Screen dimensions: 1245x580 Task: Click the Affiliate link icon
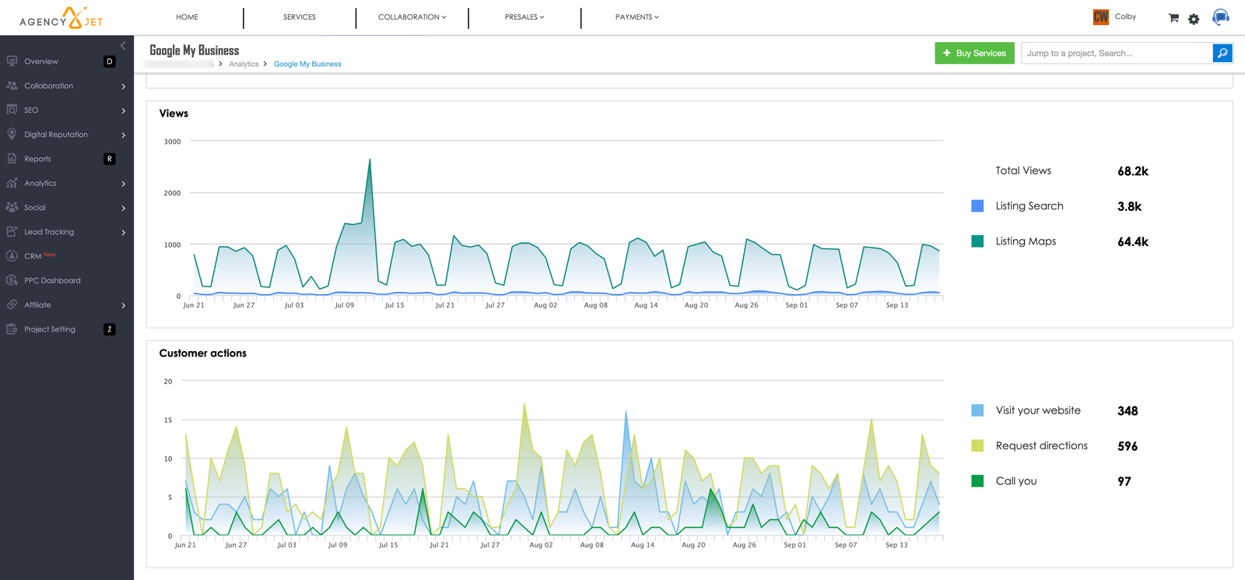pos(12,304)
